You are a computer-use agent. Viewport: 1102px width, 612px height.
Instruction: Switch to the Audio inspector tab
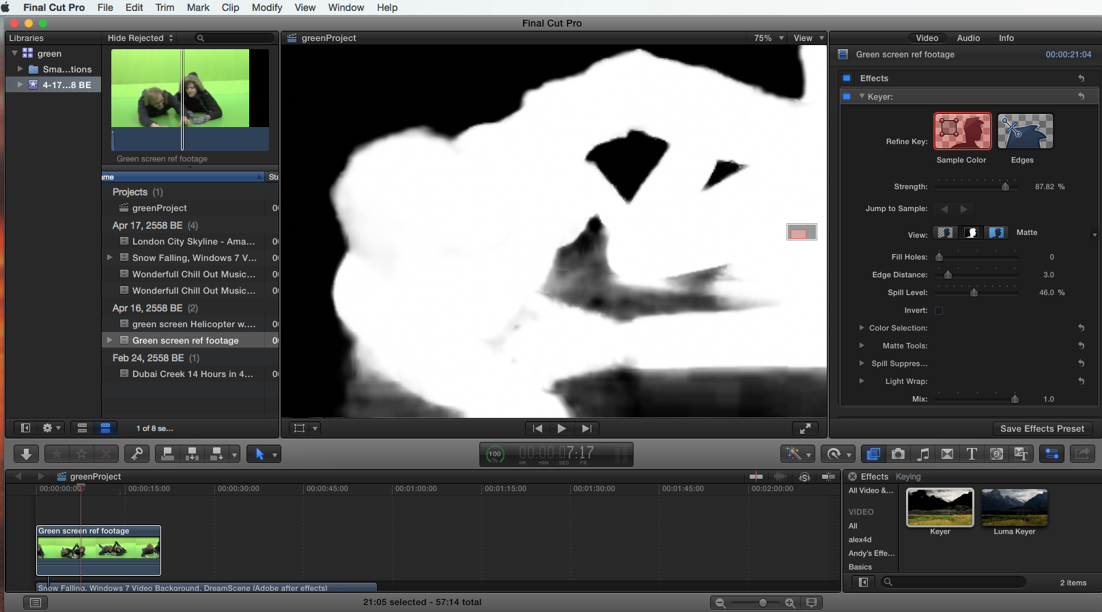pos(968,38)
